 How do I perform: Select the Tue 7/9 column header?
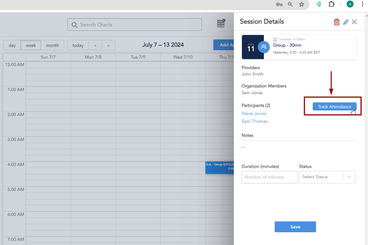coord(138,57)
